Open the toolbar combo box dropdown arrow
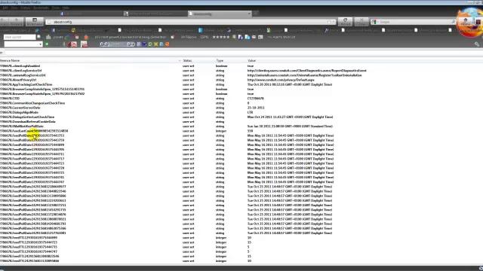The width and height of the screenshot is (483, 271). click(x=40, y=44)
